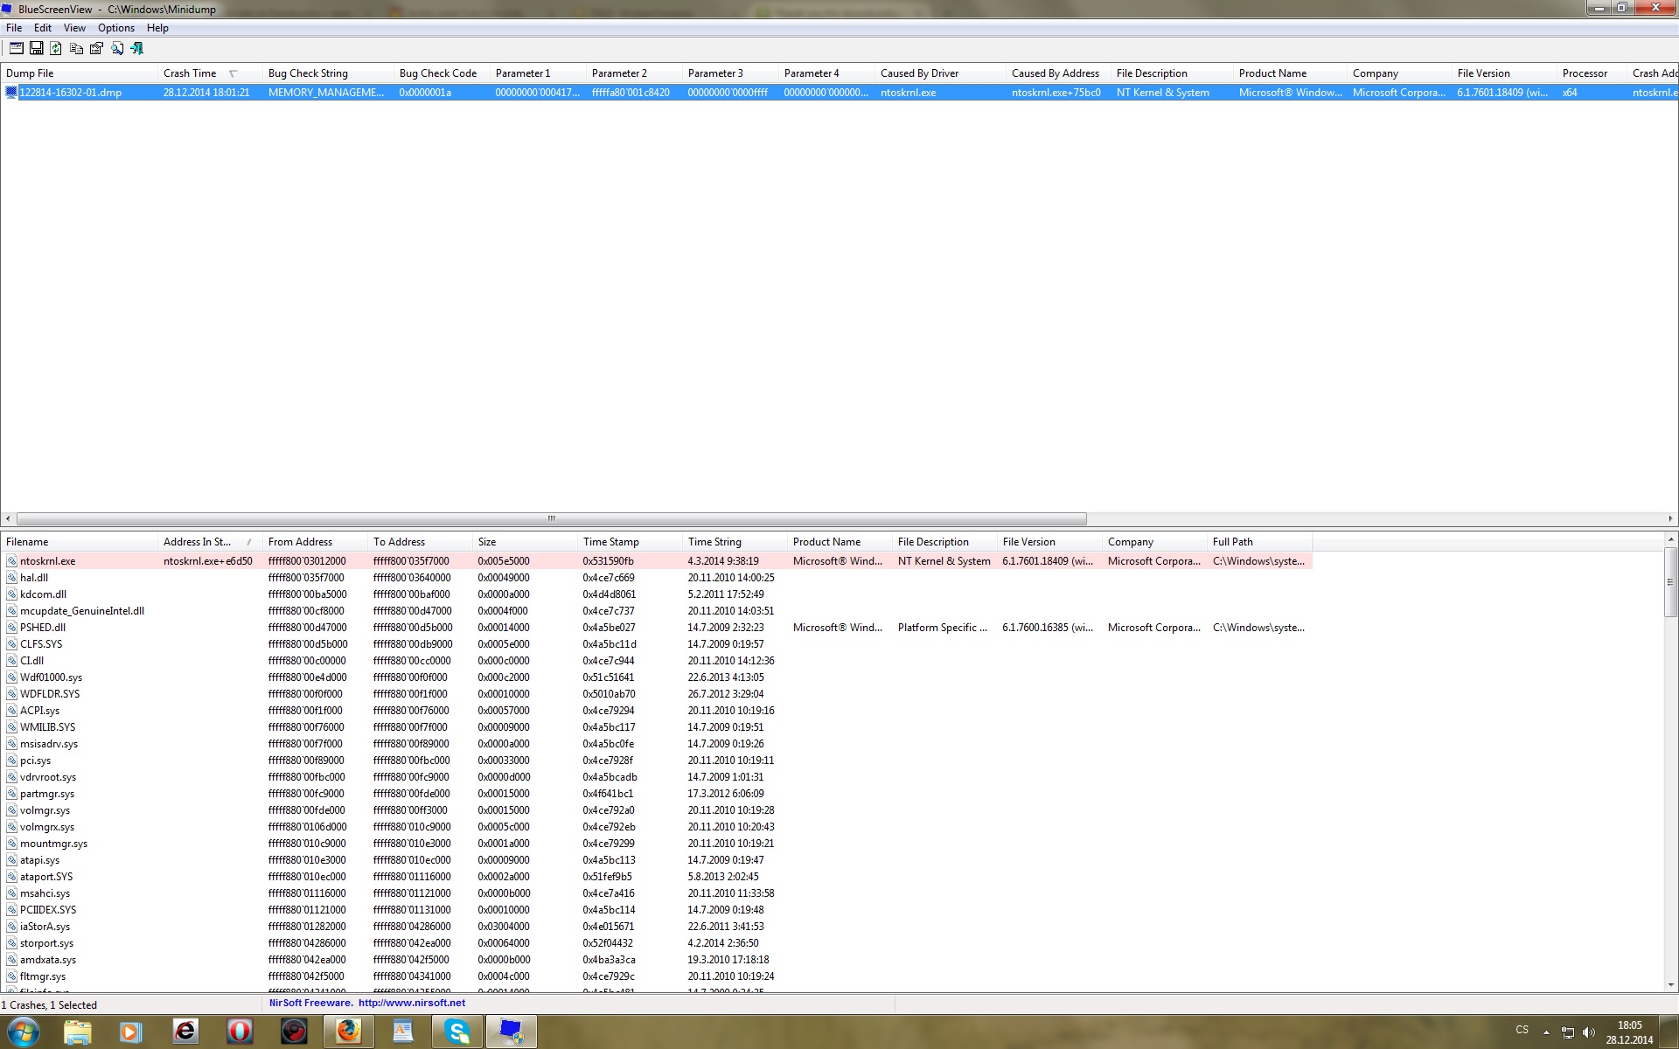Screen dimensions: 1679x1049
Task: Select hal.dll in the driver list
Action: (34, 578)
